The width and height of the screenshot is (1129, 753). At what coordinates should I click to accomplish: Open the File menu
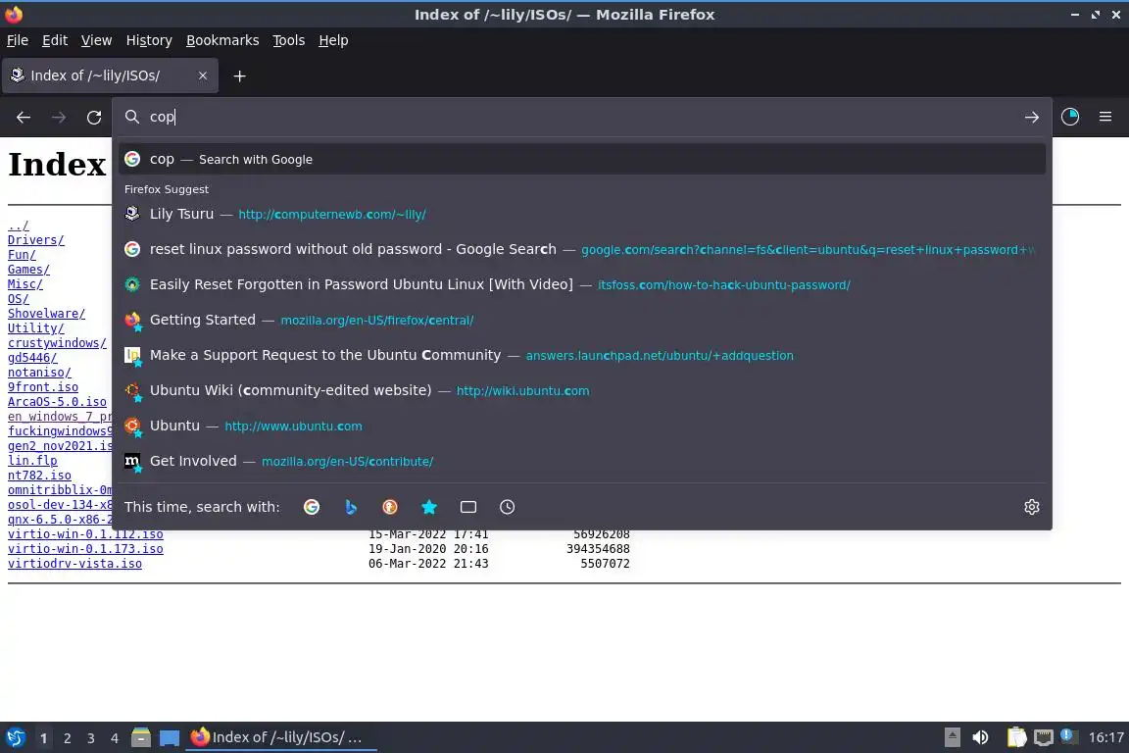[x=18, y=40]
